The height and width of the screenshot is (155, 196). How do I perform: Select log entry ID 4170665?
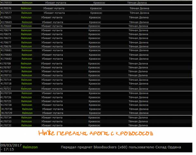(6, 22)
